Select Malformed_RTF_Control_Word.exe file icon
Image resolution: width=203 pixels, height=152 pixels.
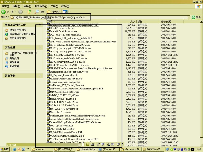(x=48, y=85)
